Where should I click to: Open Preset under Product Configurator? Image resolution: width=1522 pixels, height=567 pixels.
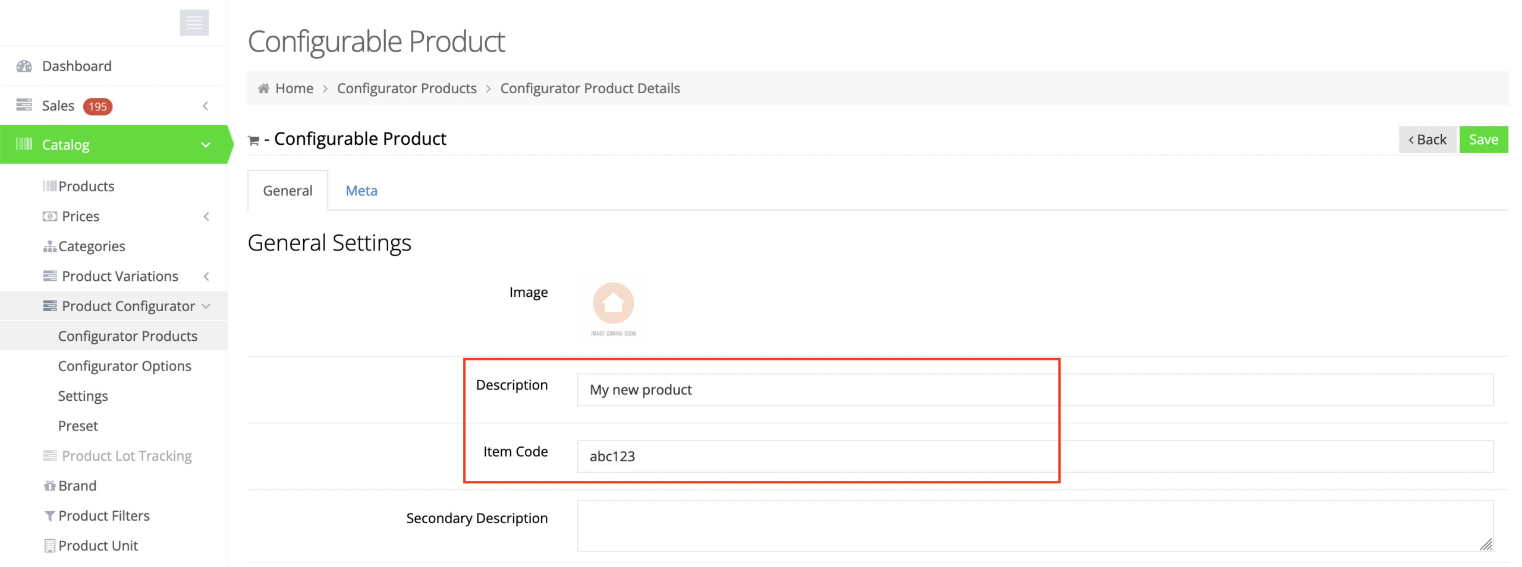tap(78, 426)
